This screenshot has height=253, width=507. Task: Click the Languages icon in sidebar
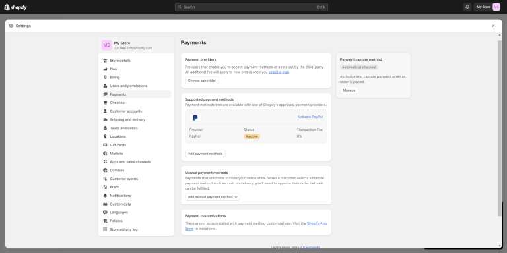coord(105,213)
